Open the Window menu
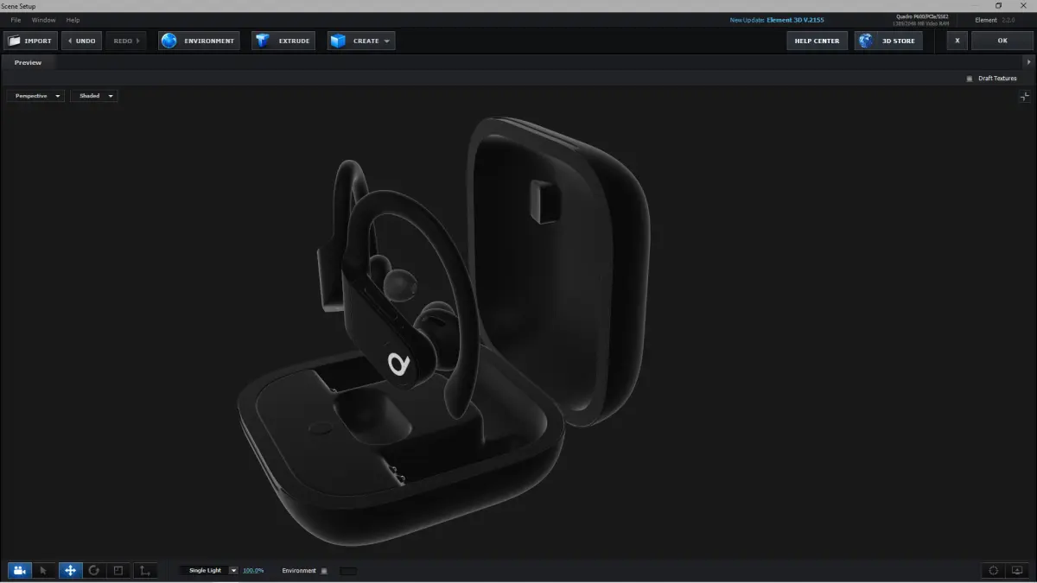This screenshot has height=583, width=1037. pos(43,20)
